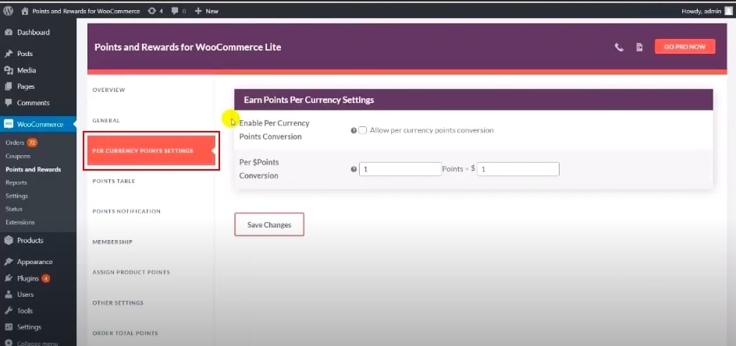Enable Allow per currency points conversion checkbox

coord(362,130)
